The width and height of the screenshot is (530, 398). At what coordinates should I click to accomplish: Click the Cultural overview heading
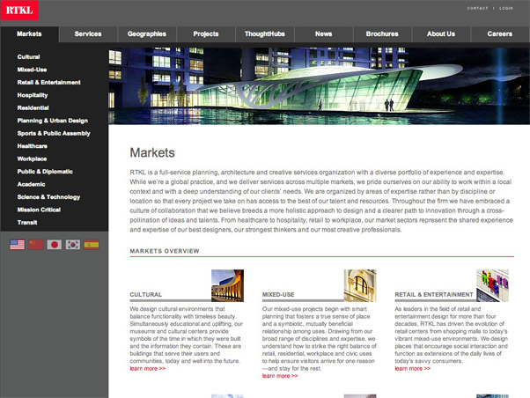coord(146,294)
